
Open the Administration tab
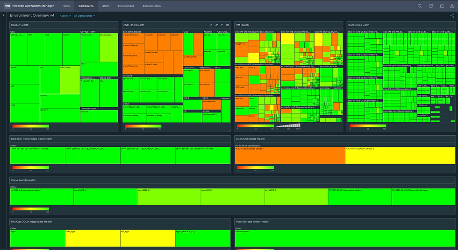pos(151,6)
